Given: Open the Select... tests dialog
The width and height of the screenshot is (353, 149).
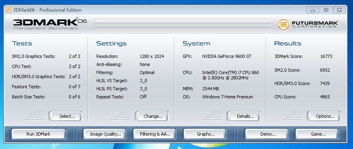Looking at the screenshot, I should (x=65, y=116).
